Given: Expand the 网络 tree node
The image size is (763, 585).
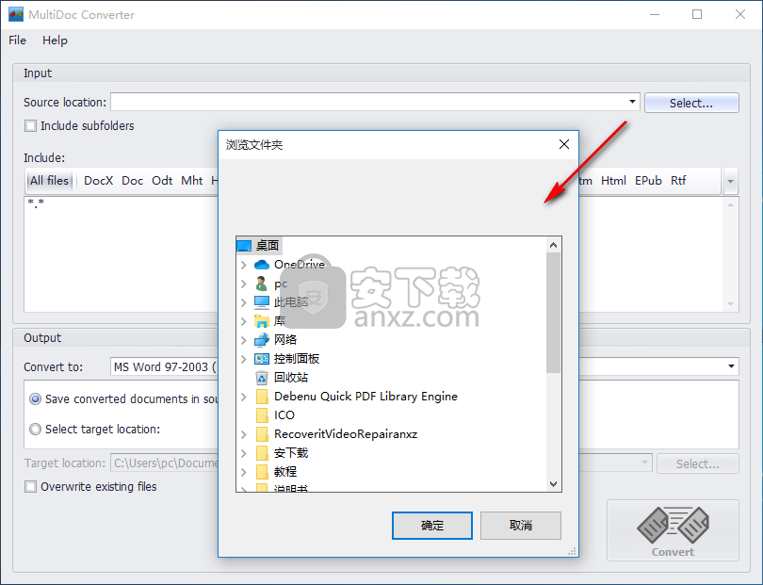Looking at the screenshot, I should click(x=244, y=340).
